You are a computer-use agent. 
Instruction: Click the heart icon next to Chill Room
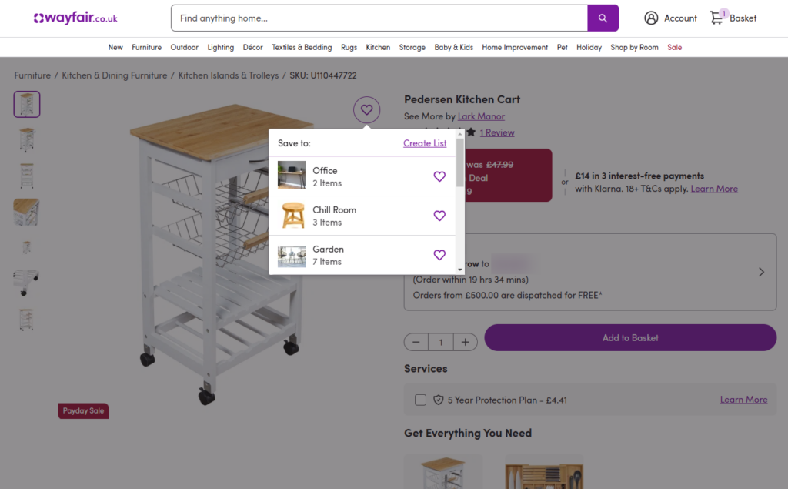point(439,216)
